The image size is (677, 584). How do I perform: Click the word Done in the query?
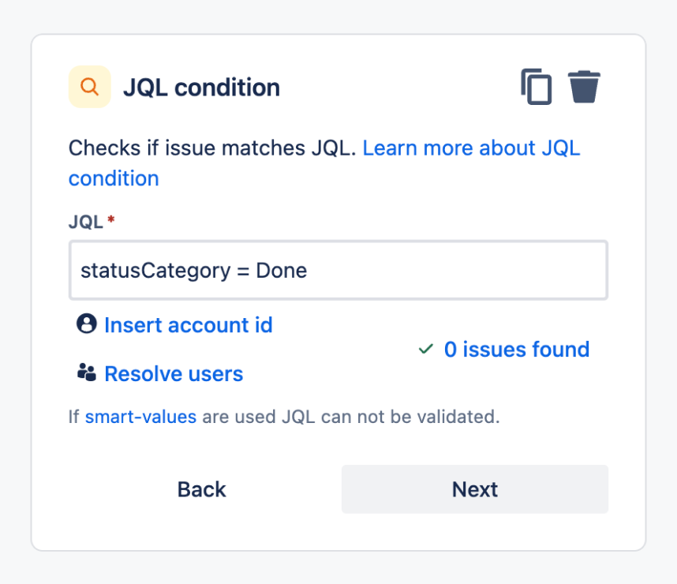coord(282,271)
